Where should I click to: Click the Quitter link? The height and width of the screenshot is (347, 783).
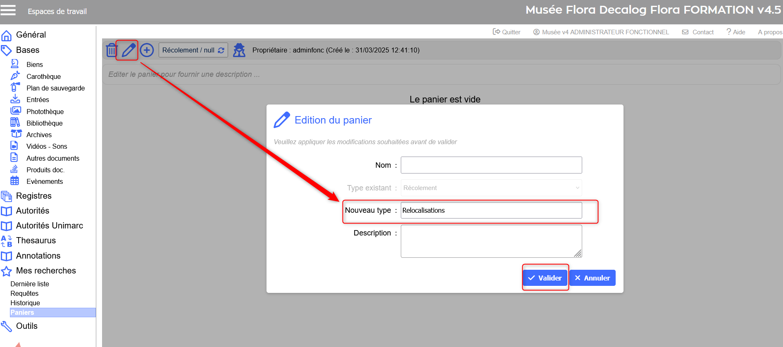(507, 32)
